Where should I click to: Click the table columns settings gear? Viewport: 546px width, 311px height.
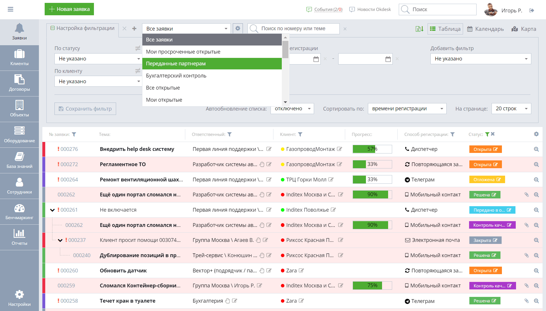point(536,134)
